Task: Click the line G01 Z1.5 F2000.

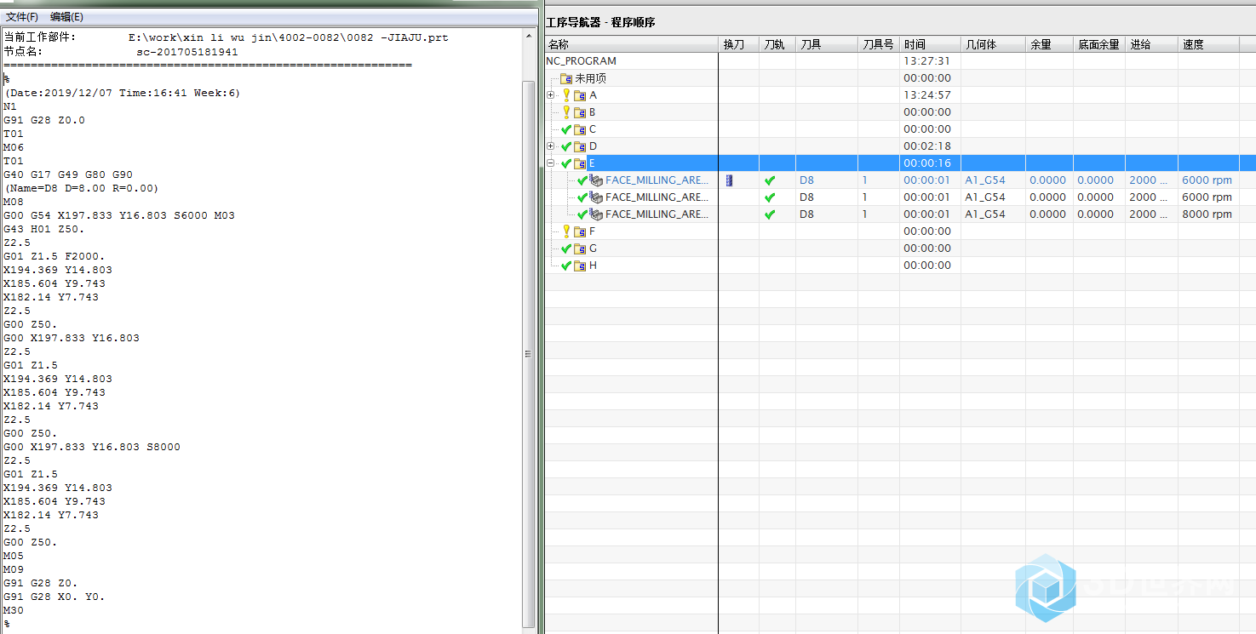Action: click(x=54, y=256)
